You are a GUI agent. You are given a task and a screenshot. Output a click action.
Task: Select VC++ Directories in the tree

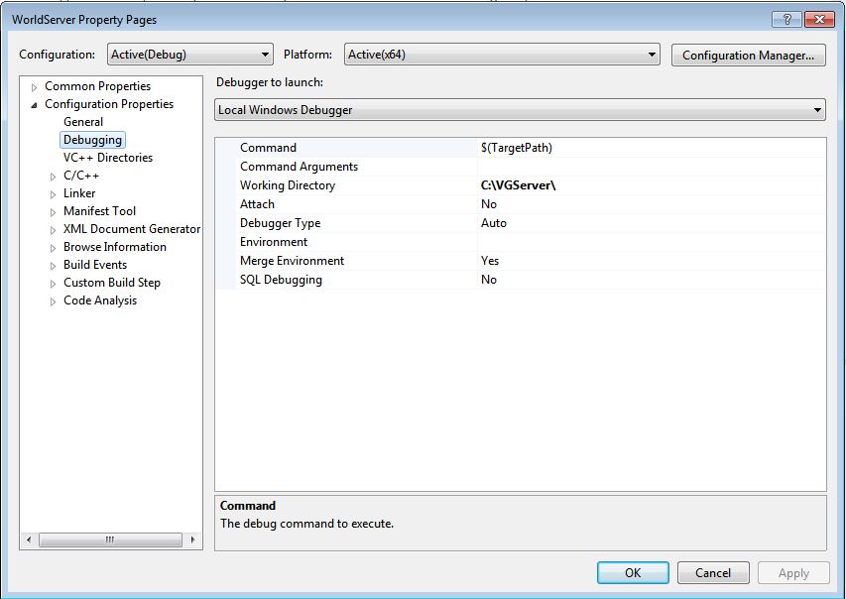tap(107, 158)
